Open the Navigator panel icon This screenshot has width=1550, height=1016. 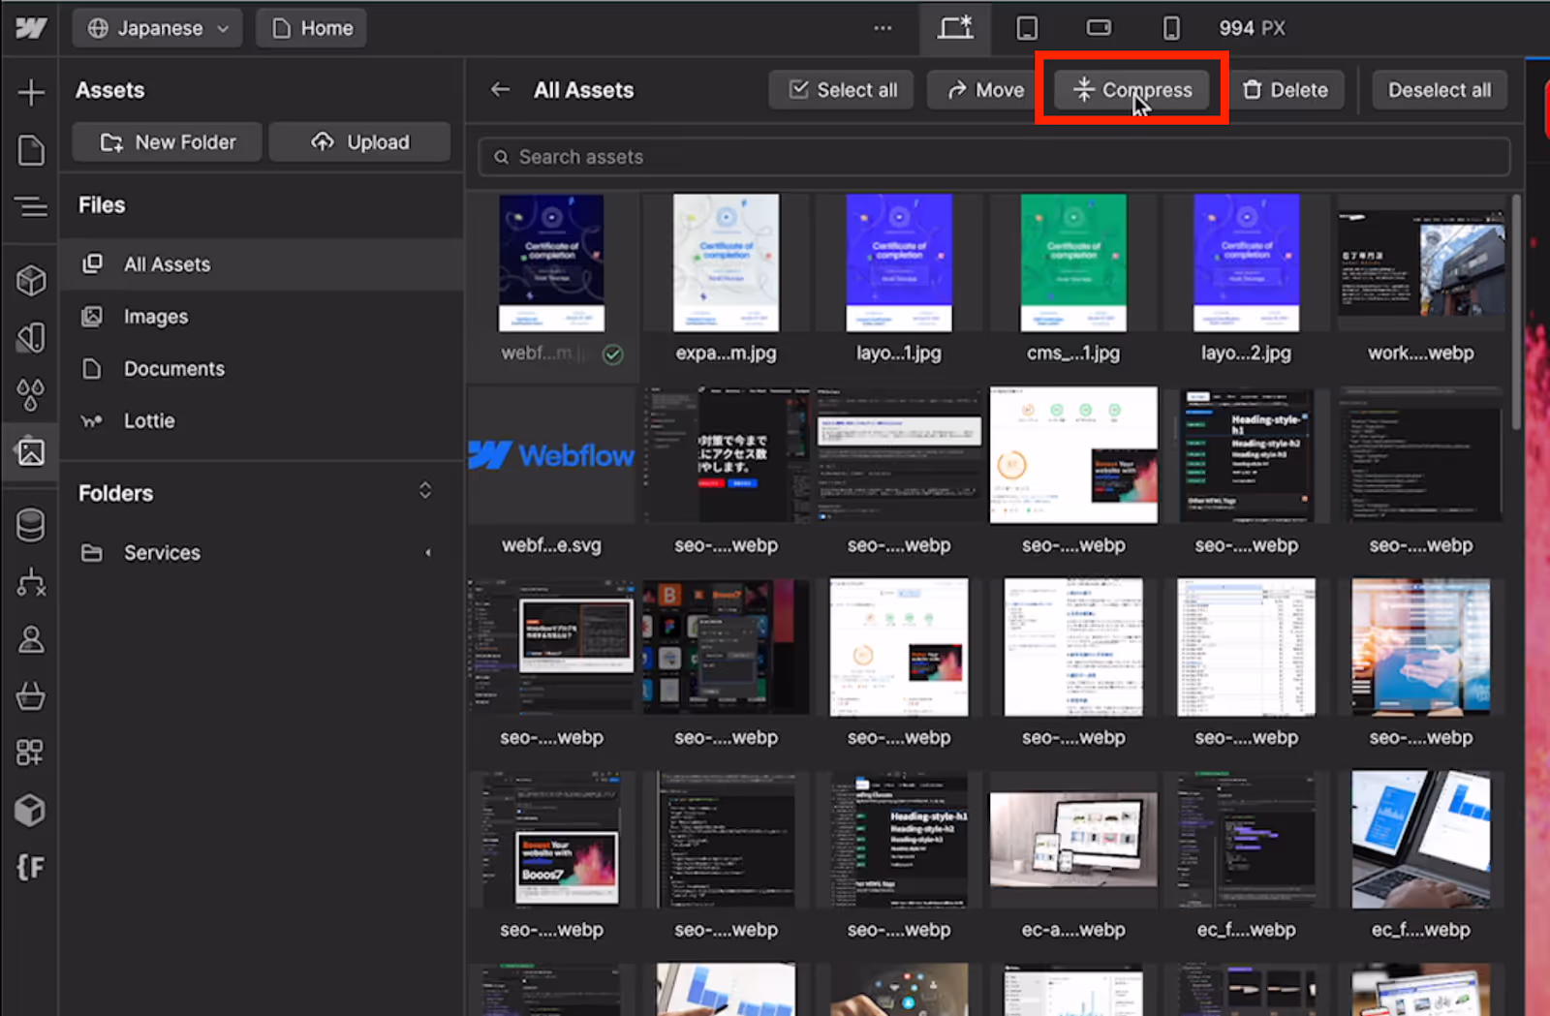point(31,206)
